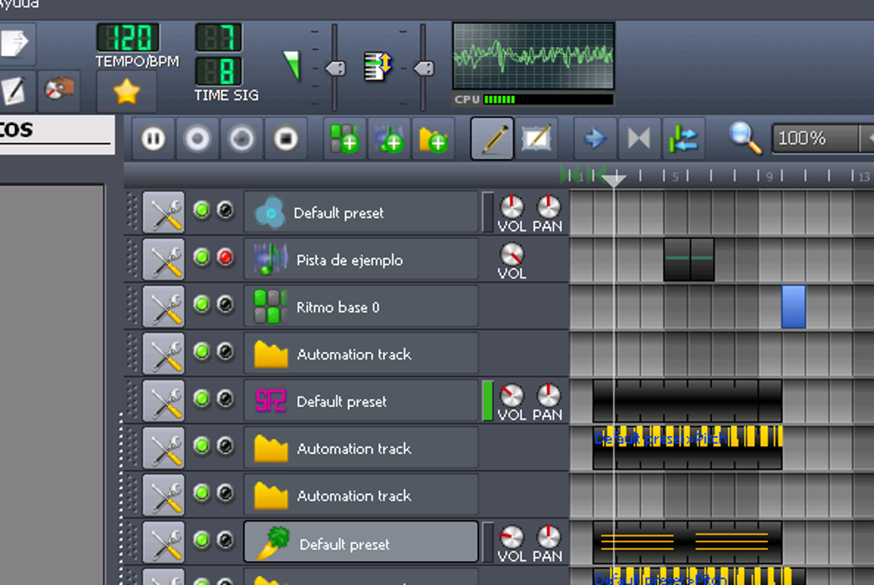Click the PAN knob on carrot Default preset

coord(548,537)
